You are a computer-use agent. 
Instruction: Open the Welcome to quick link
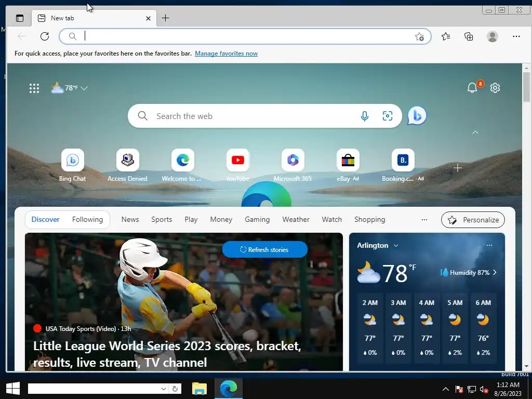coord(182,166)
